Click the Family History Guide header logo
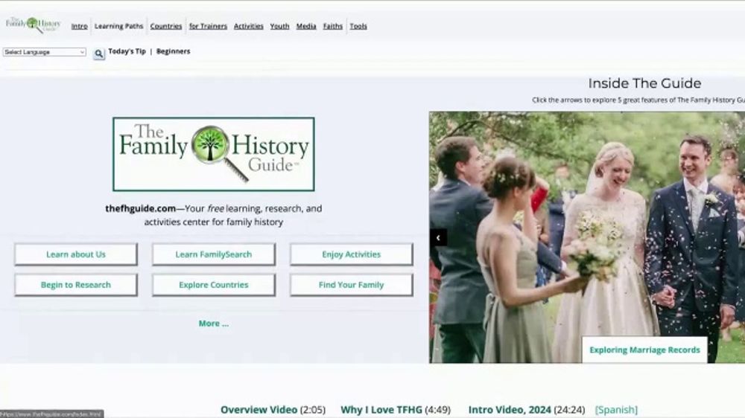The image size is (745, 418). point(34,25)
